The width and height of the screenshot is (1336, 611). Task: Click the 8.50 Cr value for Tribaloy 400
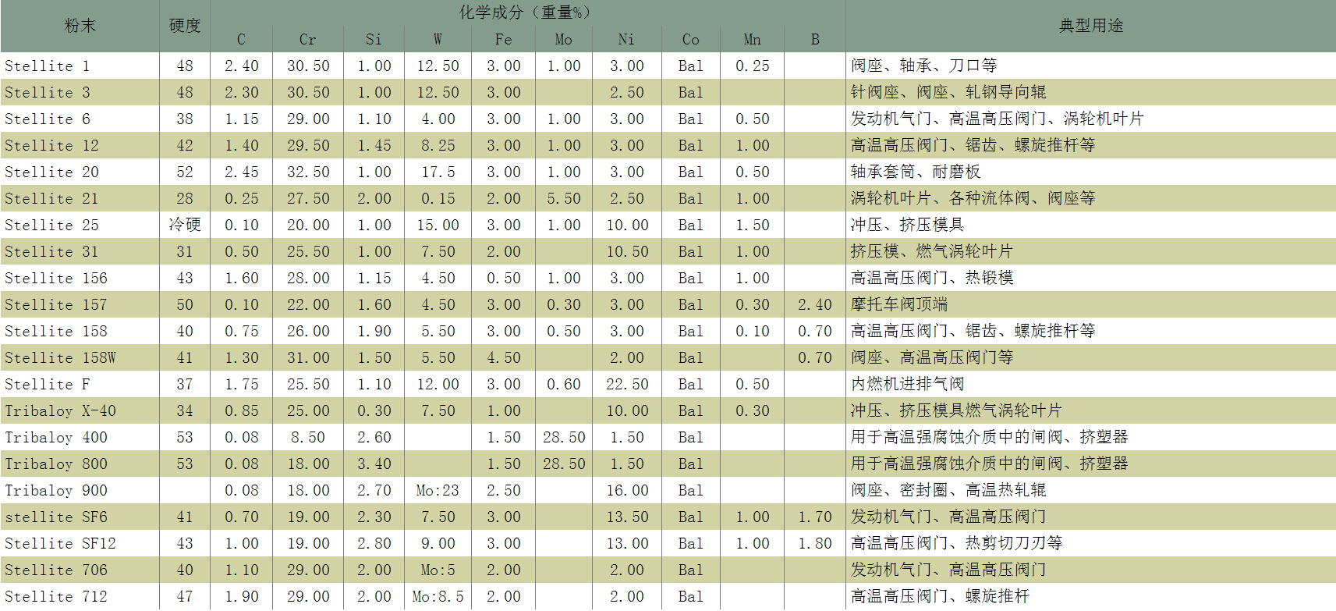[x=308, y=438]
